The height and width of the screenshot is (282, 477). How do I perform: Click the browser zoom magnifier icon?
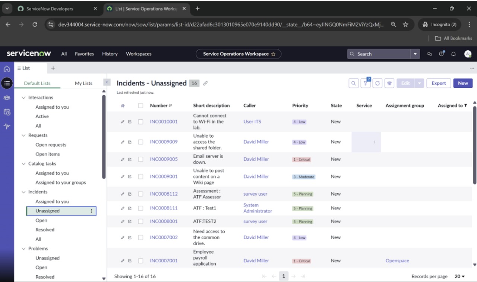pyautogui.click(x=393, y=25)
